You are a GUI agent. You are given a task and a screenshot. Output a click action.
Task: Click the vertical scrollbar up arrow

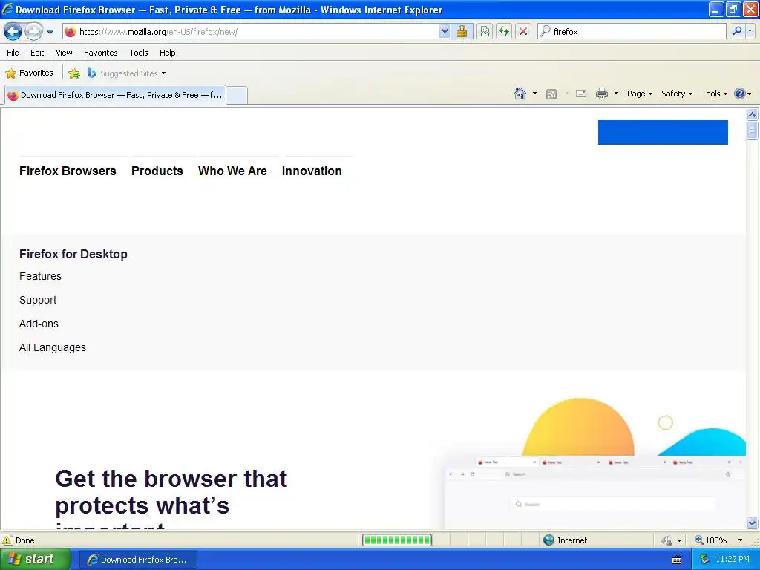753,115
